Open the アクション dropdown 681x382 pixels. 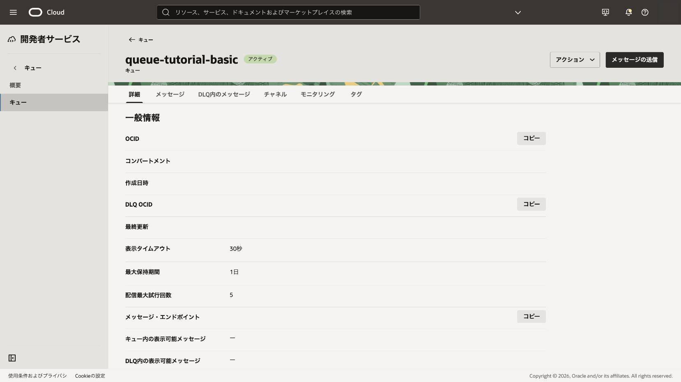tap(575, 60)
